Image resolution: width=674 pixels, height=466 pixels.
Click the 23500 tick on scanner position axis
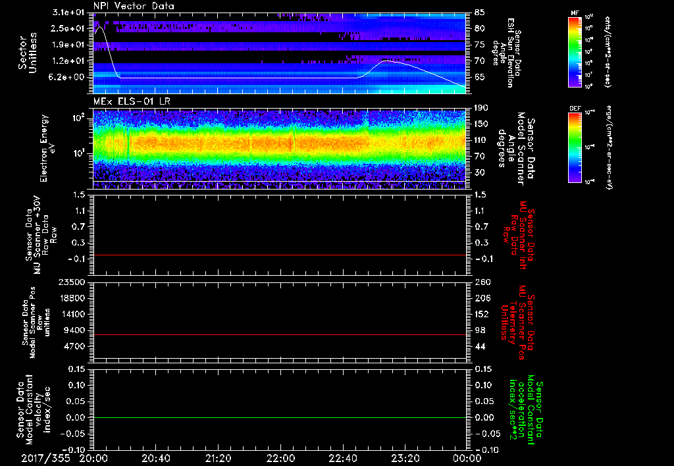coord(72,282)
